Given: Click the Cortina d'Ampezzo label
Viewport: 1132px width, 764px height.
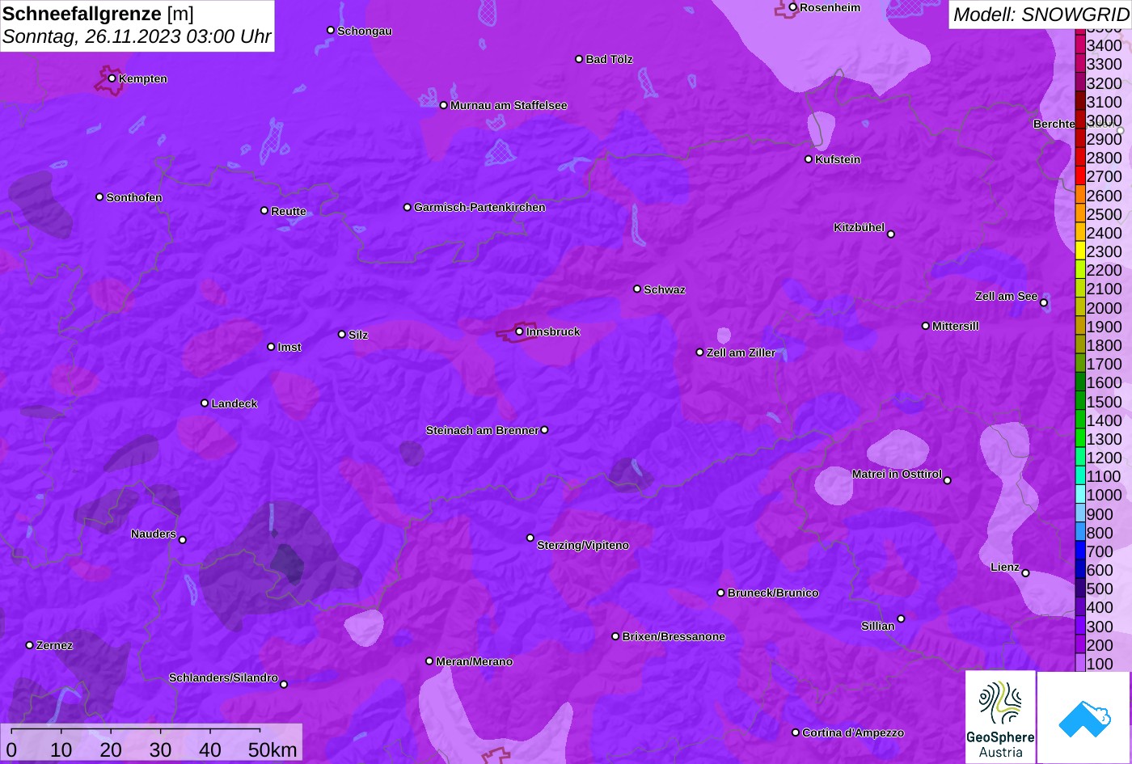Looking at the screenshot, I should coord(853,732).
